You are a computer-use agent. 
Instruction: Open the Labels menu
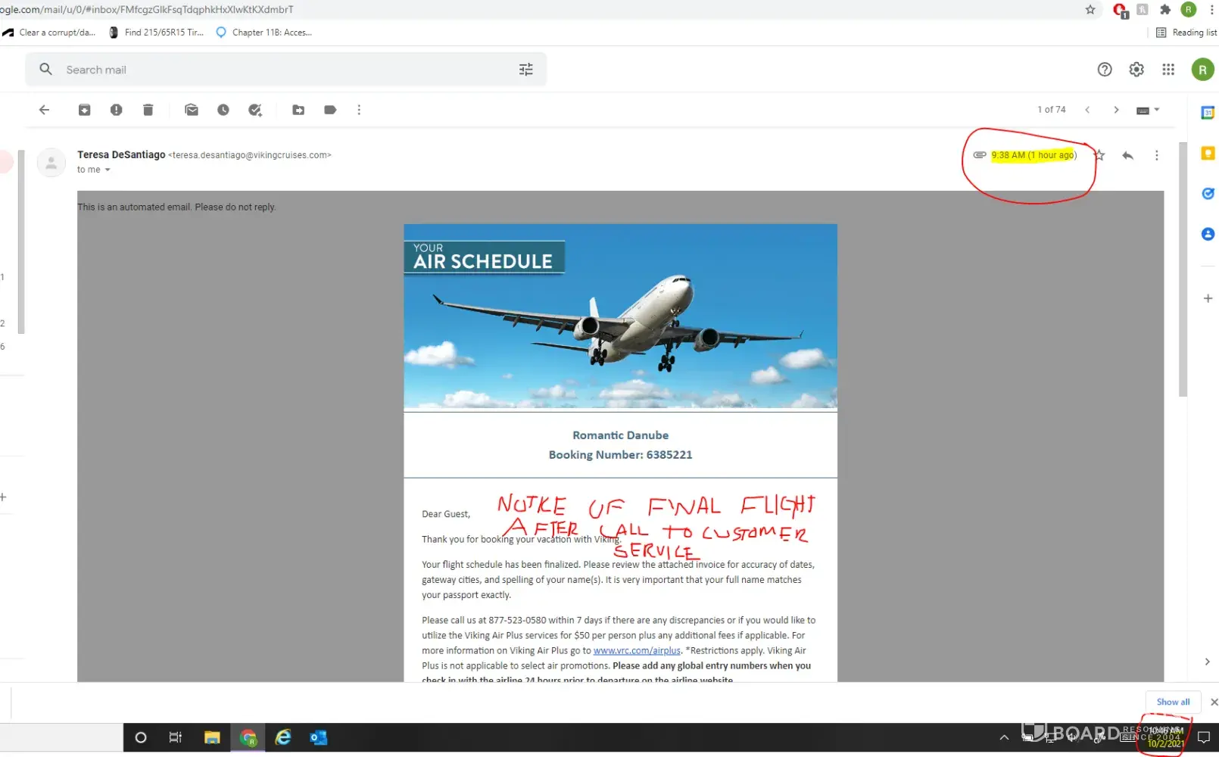coord(330,110)
